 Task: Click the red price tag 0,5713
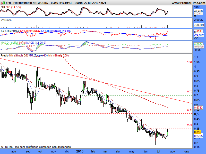[x=198, y=108]
